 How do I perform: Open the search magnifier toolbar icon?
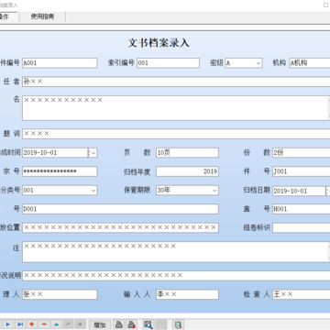click(x=148, y=324)
